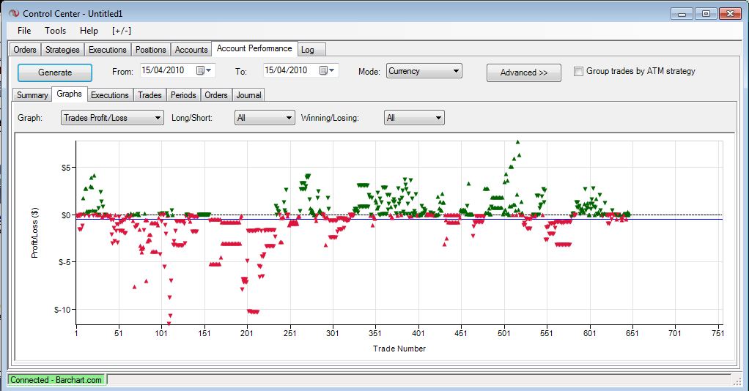
Task: Click the Advanced >> button
Action: 523,72
